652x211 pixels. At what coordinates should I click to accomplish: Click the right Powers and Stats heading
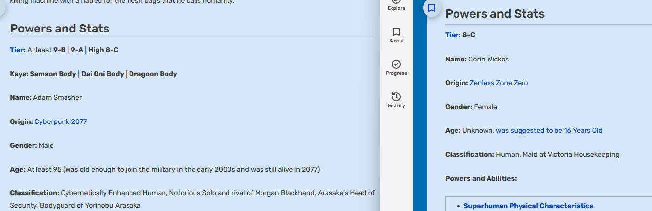pos(495,14)
